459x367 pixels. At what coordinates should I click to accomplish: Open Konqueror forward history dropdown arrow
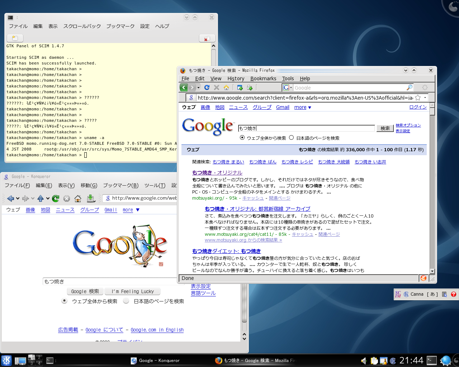pyautogui.click(x=33, y=198)
